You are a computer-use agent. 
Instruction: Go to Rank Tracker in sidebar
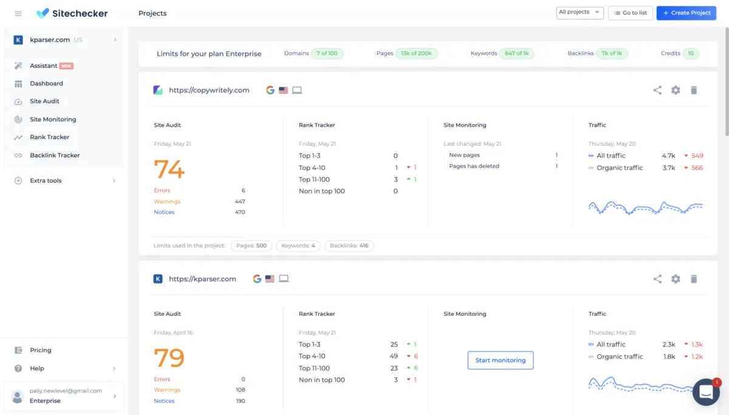49,137
